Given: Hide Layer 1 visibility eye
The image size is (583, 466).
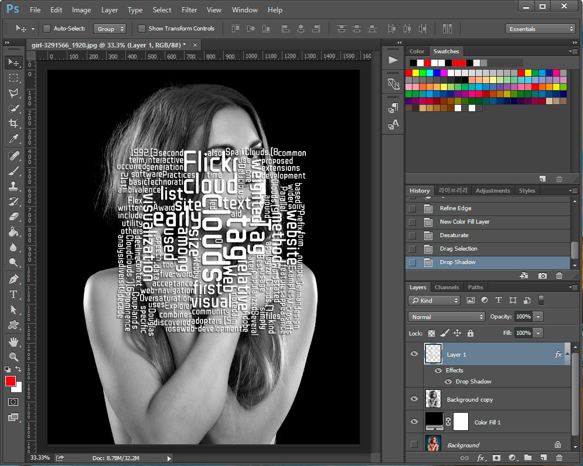Looking at the screenshot, I should [x=414, y=354].
